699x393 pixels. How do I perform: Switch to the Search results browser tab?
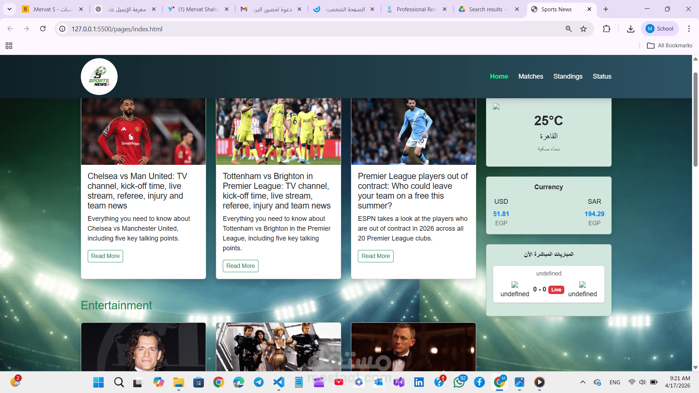coord(484,9)
